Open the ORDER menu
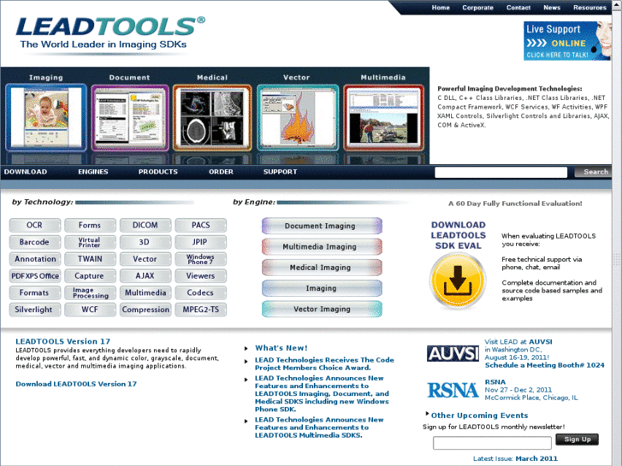Image resolution: width=622 pixels, height=466 pixels. point(221,172)
